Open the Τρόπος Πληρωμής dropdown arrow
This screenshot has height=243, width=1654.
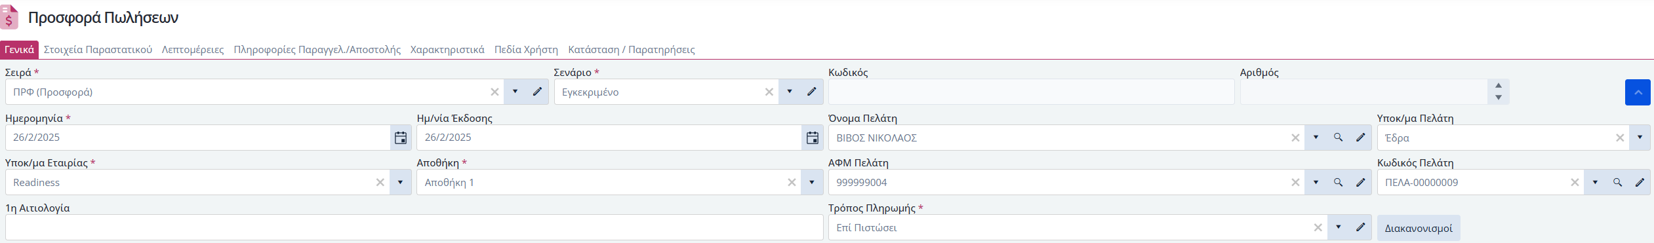[x=1338, y=227]
